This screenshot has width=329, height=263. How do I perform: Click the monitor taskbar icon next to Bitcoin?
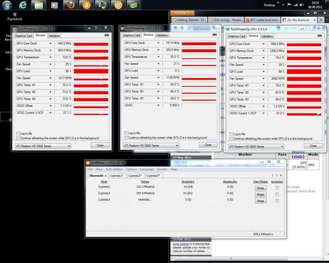(102, 5)
